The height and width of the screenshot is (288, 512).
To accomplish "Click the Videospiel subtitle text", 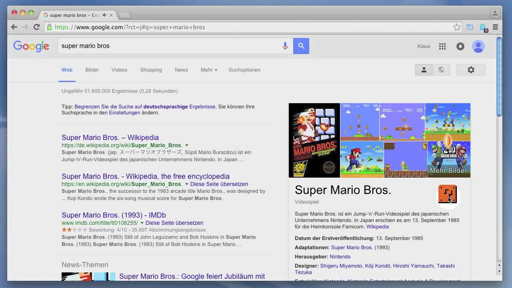I will tap(307, 202).
